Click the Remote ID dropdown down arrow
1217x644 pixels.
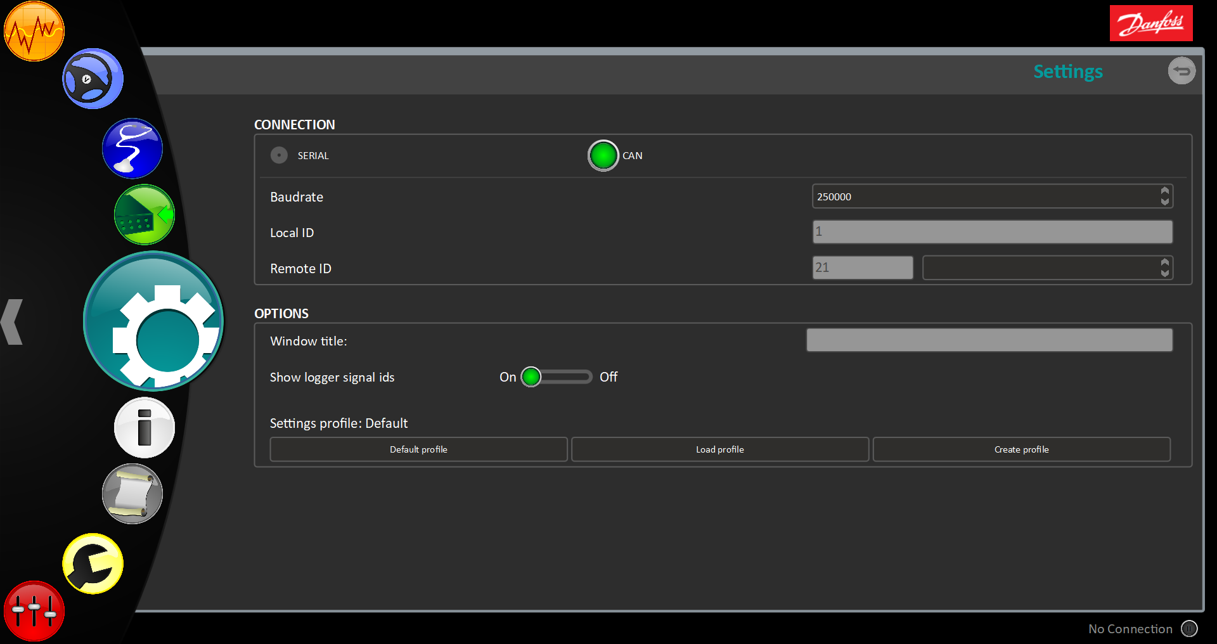pyautogui.click(x=1164, y=273)
